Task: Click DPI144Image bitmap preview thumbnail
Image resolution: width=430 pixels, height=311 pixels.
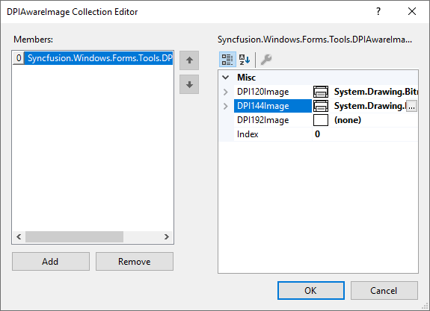Action: point(321,106)
